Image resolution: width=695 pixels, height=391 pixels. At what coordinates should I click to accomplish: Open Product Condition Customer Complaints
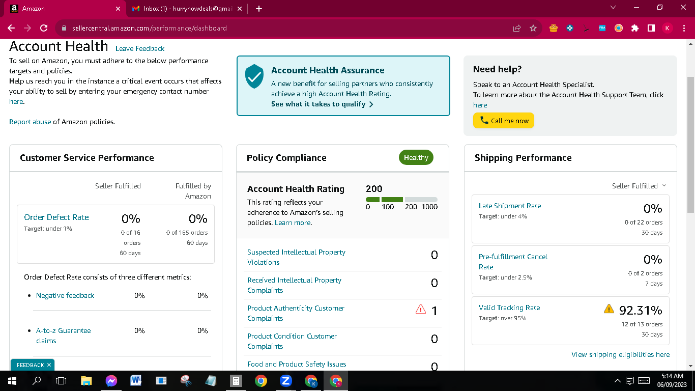[x=292, y=341]
